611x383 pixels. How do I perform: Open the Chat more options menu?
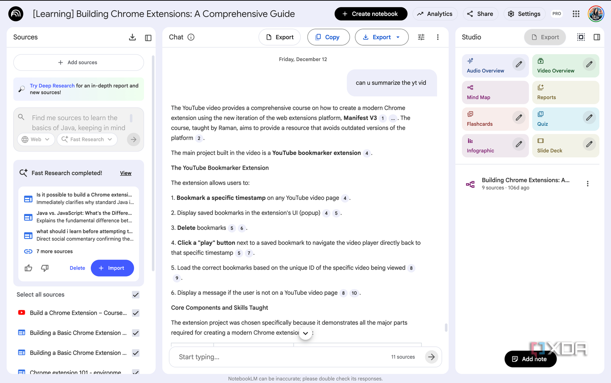(x=438, y=37)
